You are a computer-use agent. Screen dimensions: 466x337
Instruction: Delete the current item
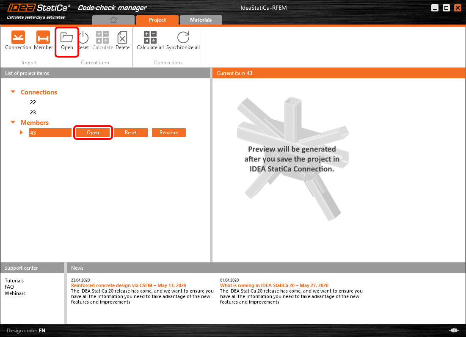pyautogui.click(x=122, y=40)
